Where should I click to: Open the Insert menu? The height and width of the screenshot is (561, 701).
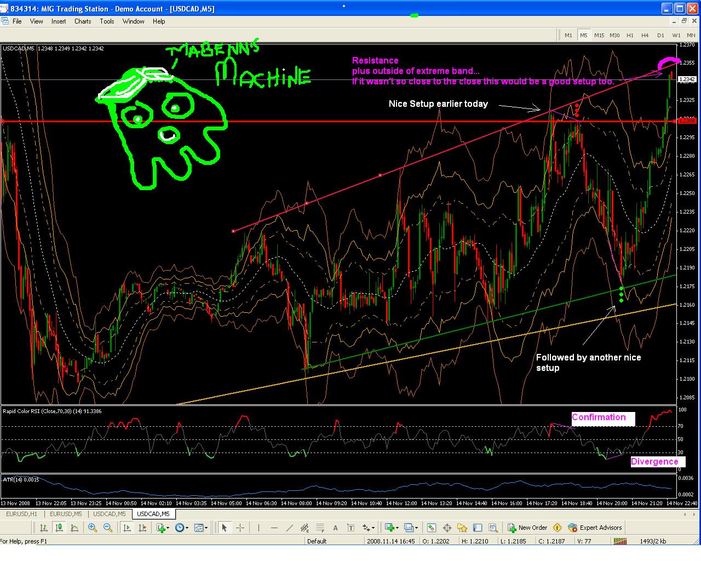click(59, 21)
